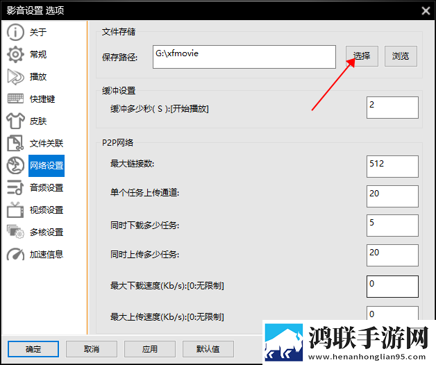Restore defaults with 默认值 button
The image size is (436, 365).
(208, 349)
